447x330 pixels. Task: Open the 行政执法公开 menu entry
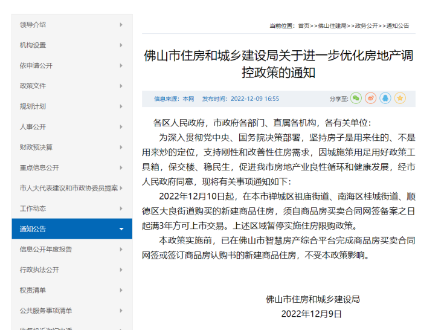39,270
